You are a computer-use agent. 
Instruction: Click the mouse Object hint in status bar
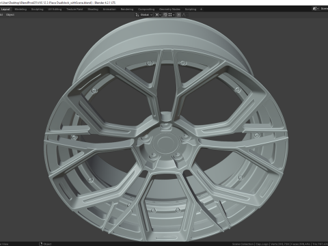click(x=45, y=244)
